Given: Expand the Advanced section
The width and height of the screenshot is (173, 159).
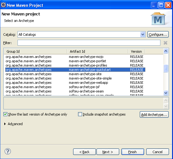Looking at the screenshot, I should pos(5,124).
